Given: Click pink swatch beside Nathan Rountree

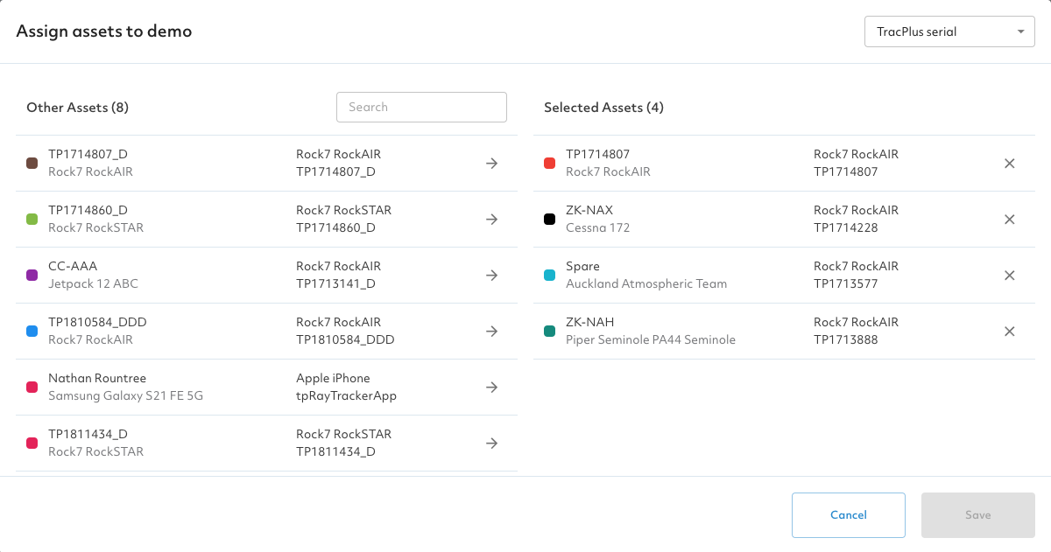Looking at the screenshot, I should click(32, 388).
